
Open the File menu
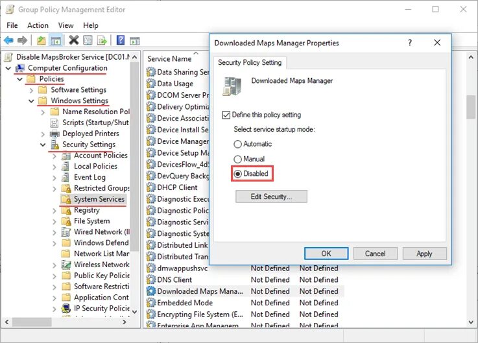pyautogui.click(x=12, y=25)
